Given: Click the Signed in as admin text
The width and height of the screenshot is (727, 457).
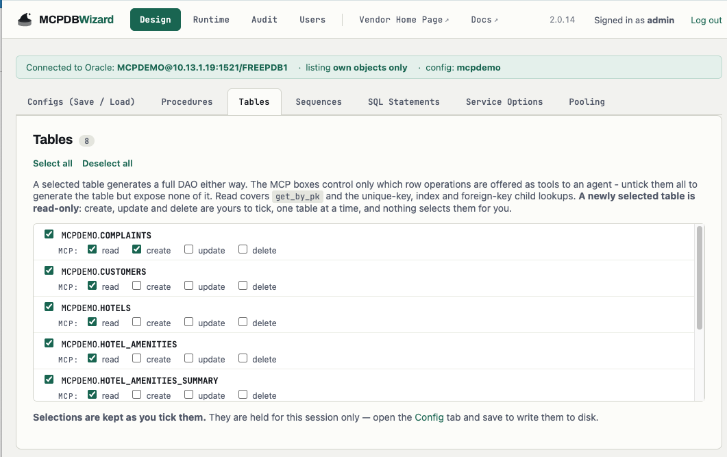Looking at the screenshot, I should point(634,20).
